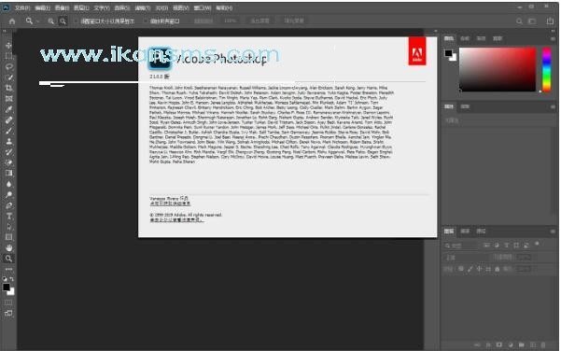Select the Move tool
This screenshot has height=351, width=561.
8,46
